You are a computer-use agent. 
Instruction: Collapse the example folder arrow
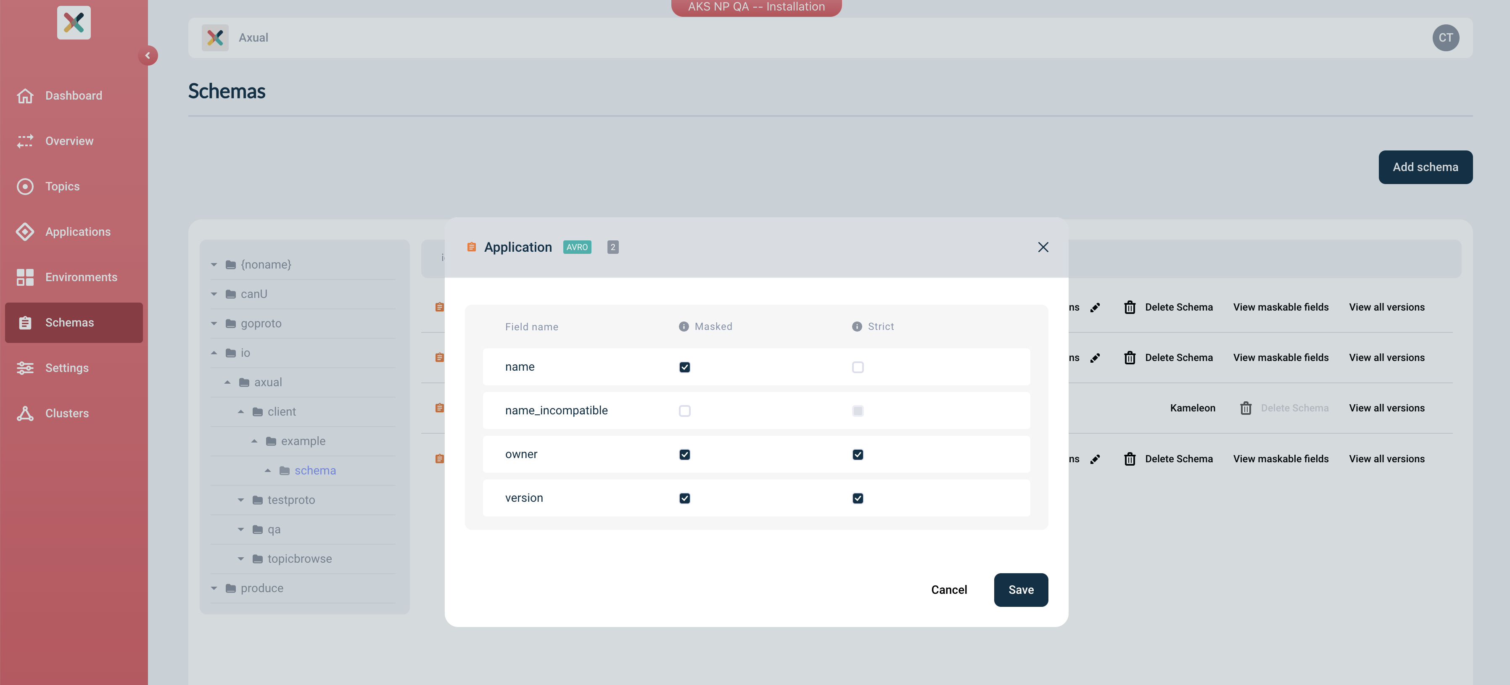pyautogui.click(x=254, y=441)
